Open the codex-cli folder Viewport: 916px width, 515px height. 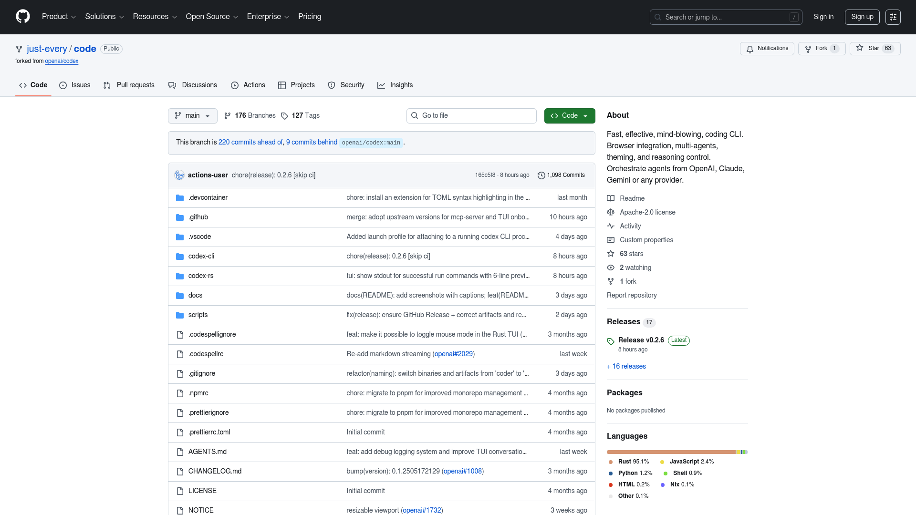201,257
